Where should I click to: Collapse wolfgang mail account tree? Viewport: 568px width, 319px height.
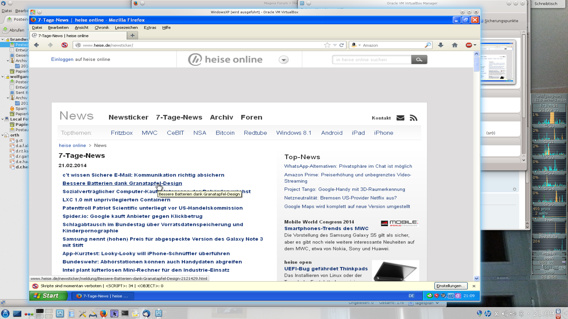click(2, 77)
